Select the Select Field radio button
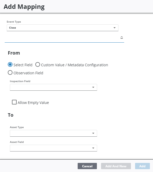Screen dimensions: 153x172 (10, 64)
